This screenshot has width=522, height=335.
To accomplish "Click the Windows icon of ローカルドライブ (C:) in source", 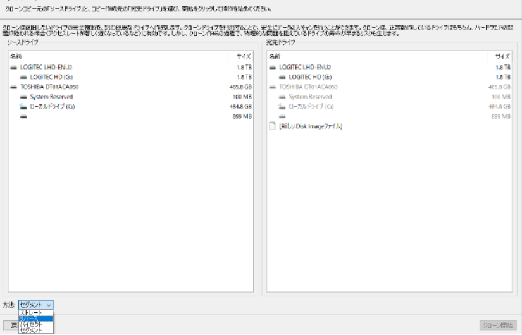I will (24, 107).
